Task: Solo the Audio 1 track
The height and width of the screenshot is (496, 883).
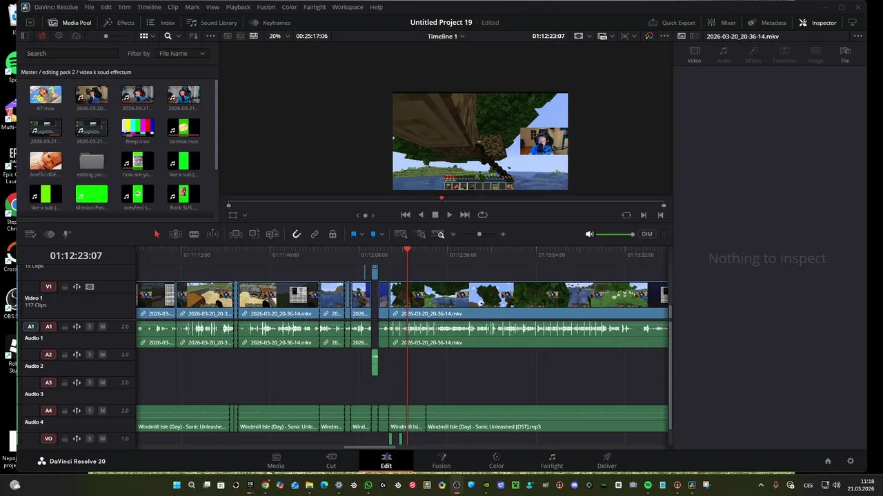Action: pyautogui.click(x=90, y=327)
